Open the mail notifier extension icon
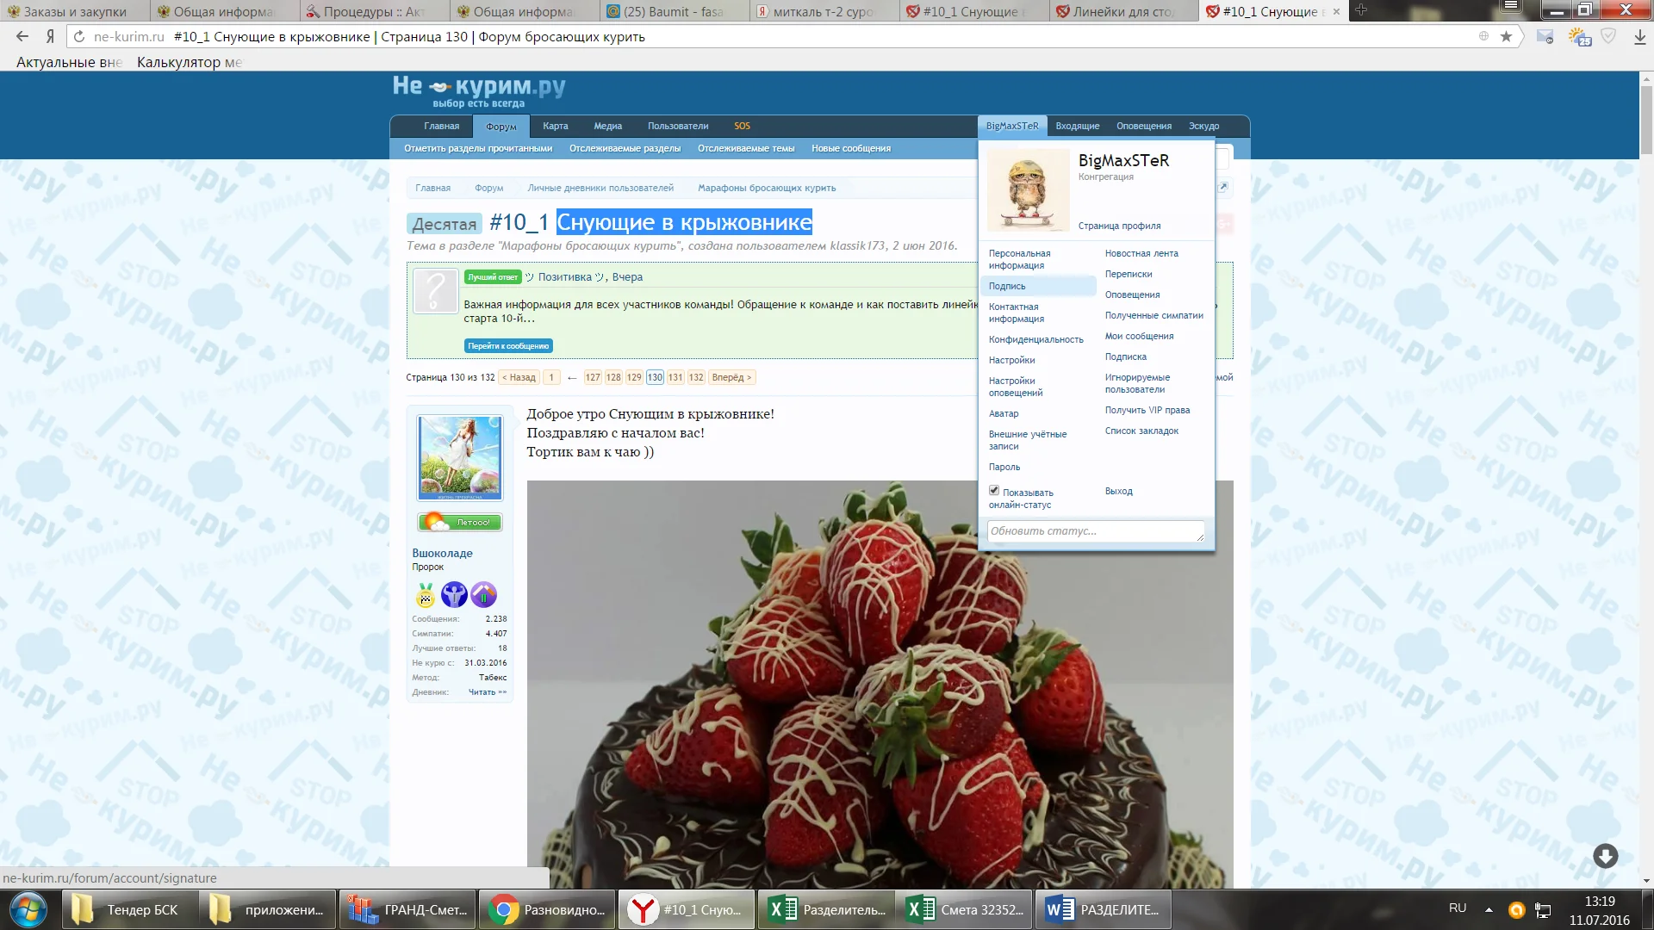Viewport: 1654px width, 930px height. [1545, 36]
